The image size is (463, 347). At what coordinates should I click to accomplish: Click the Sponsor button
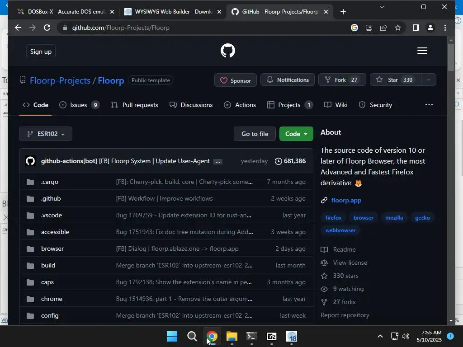[x=235, y=80]
